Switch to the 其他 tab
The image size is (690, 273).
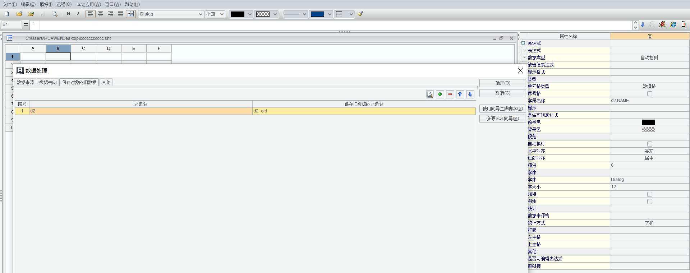coord(106,82)
